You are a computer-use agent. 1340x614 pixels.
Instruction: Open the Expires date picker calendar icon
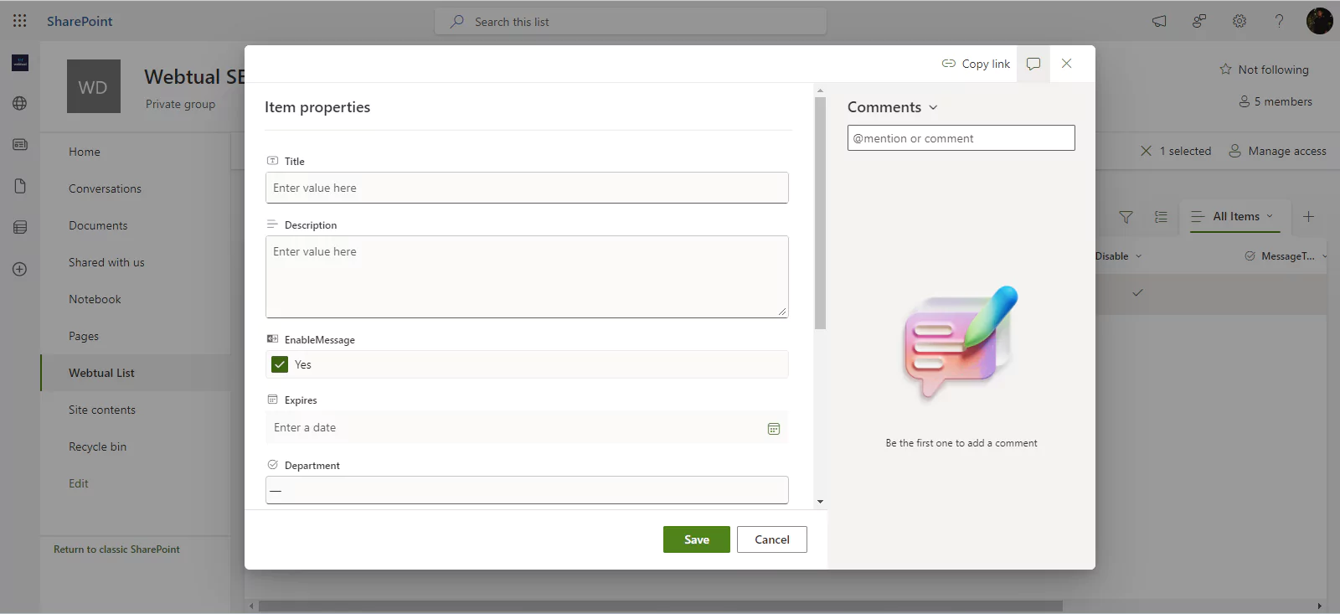[x=774, y=429]
